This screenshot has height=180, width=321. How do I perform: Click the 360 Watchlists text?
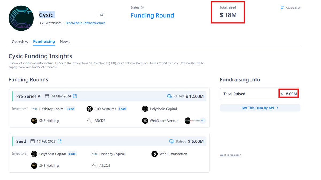pyautogui.click(x=50, y=23)
